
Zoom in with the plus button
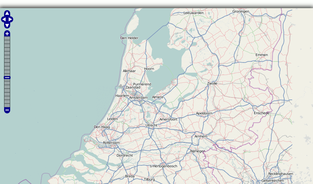(7, 34)
